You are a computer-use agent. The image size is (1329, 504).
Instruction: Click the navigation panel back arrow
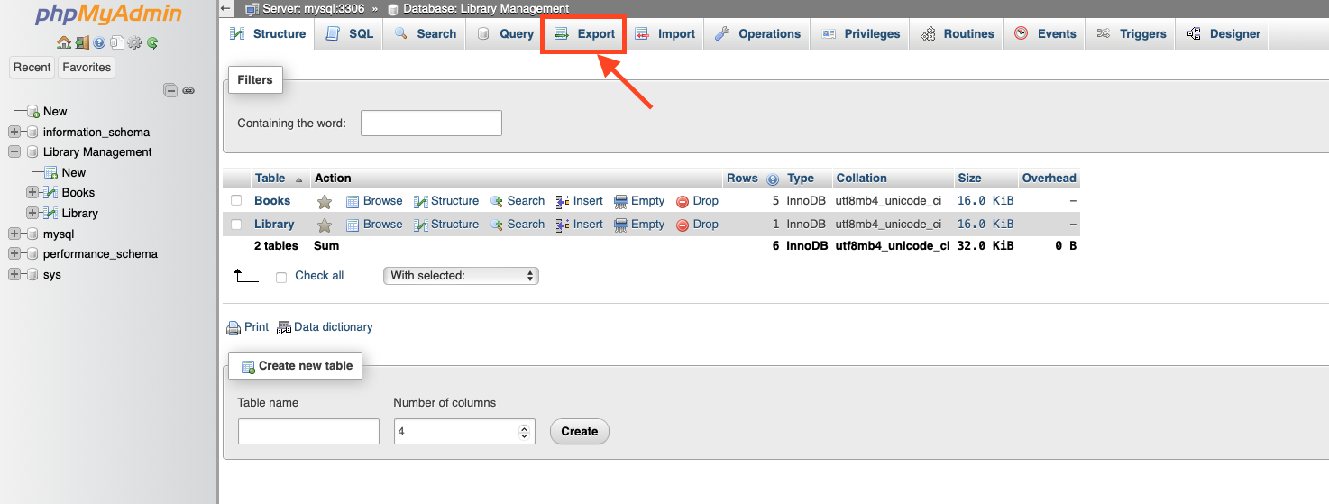pos(226,8)
